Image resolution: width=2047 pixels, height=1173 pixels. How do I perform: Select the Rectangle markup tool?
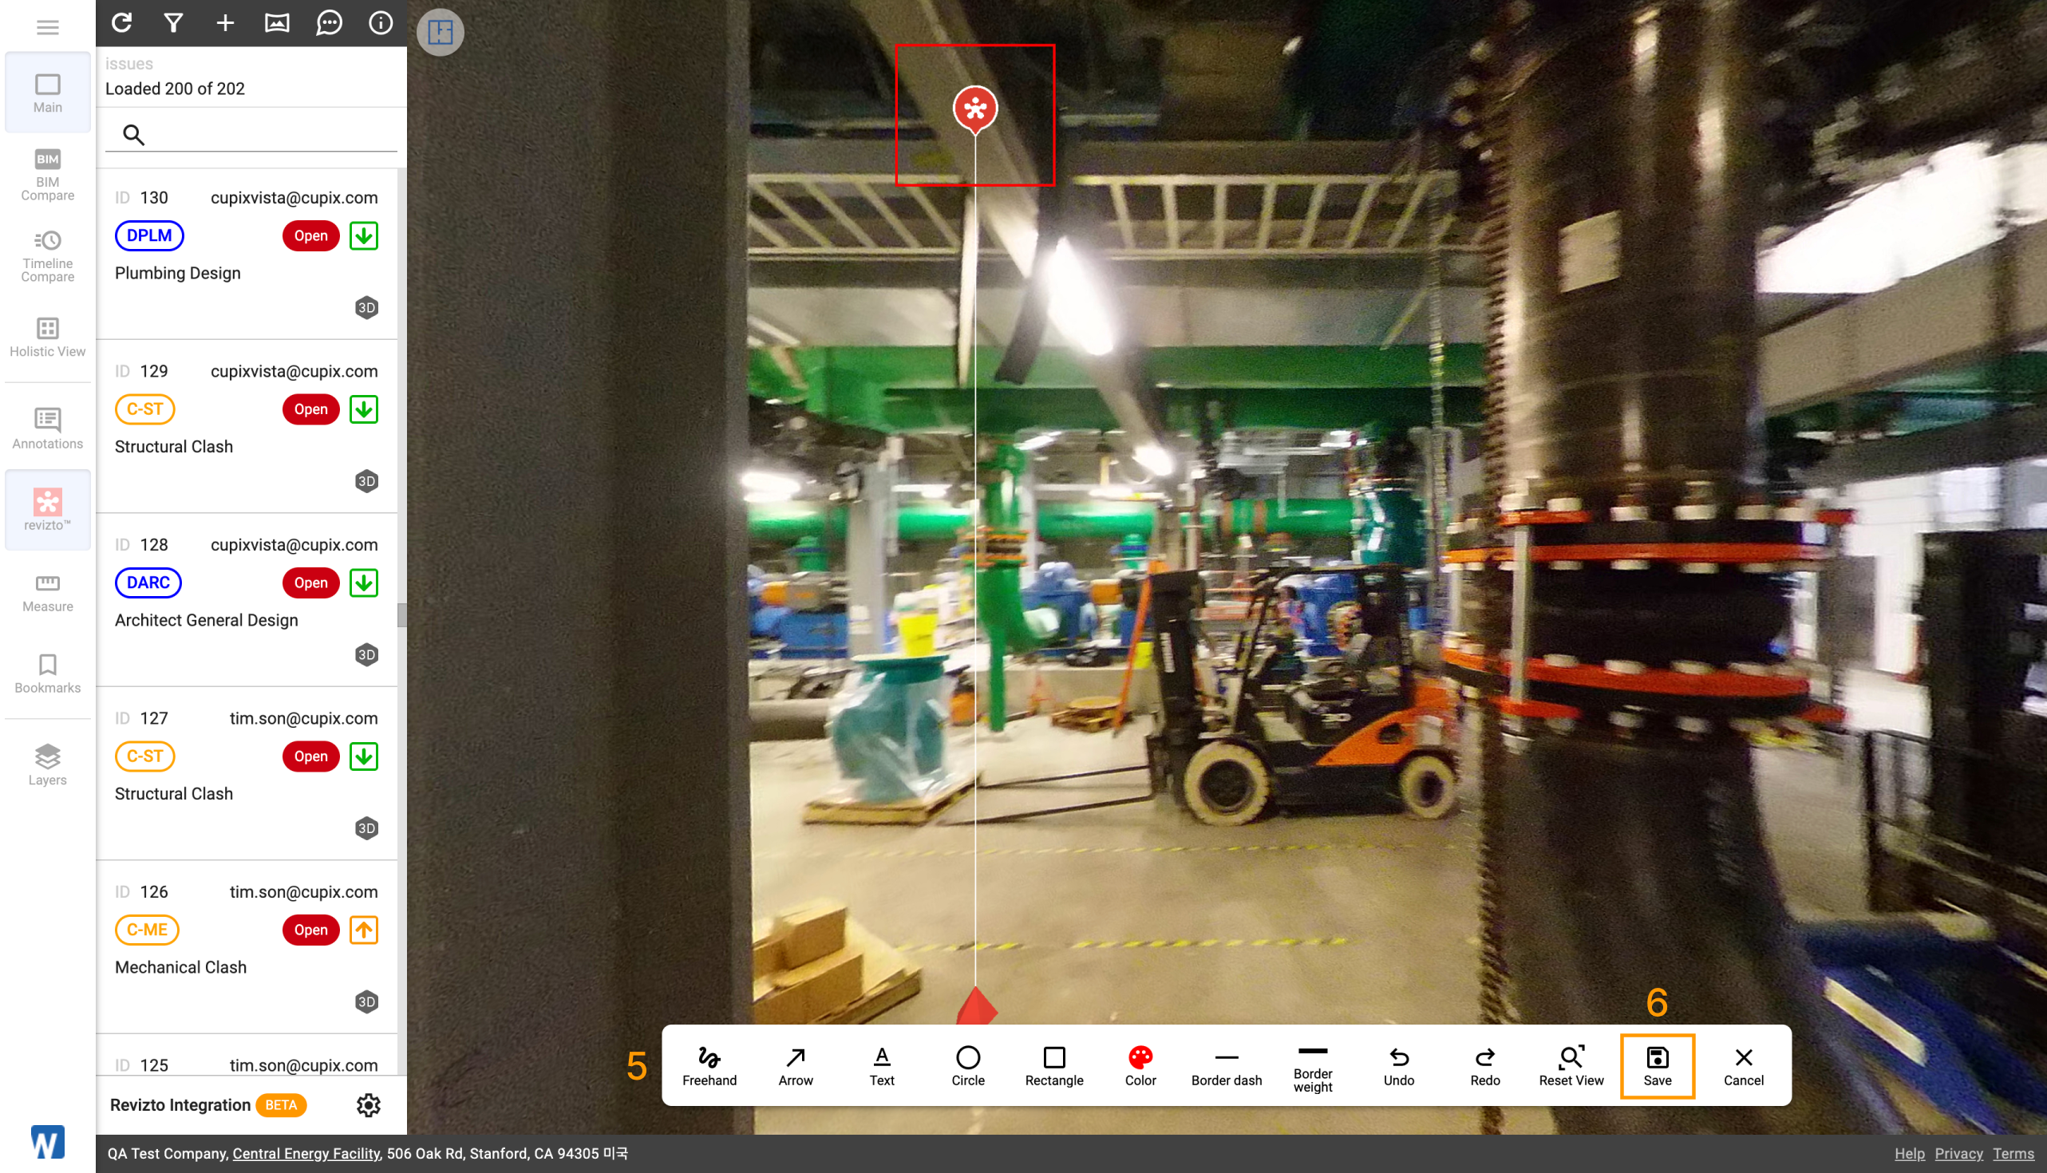click(x=1054, y=1066)
